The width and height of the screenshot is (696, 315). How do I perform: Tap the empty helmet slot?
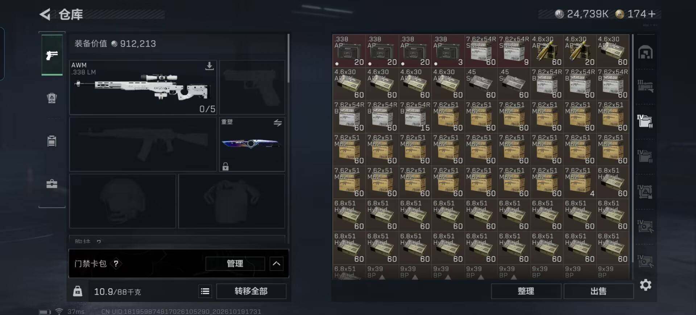[123, 201]
